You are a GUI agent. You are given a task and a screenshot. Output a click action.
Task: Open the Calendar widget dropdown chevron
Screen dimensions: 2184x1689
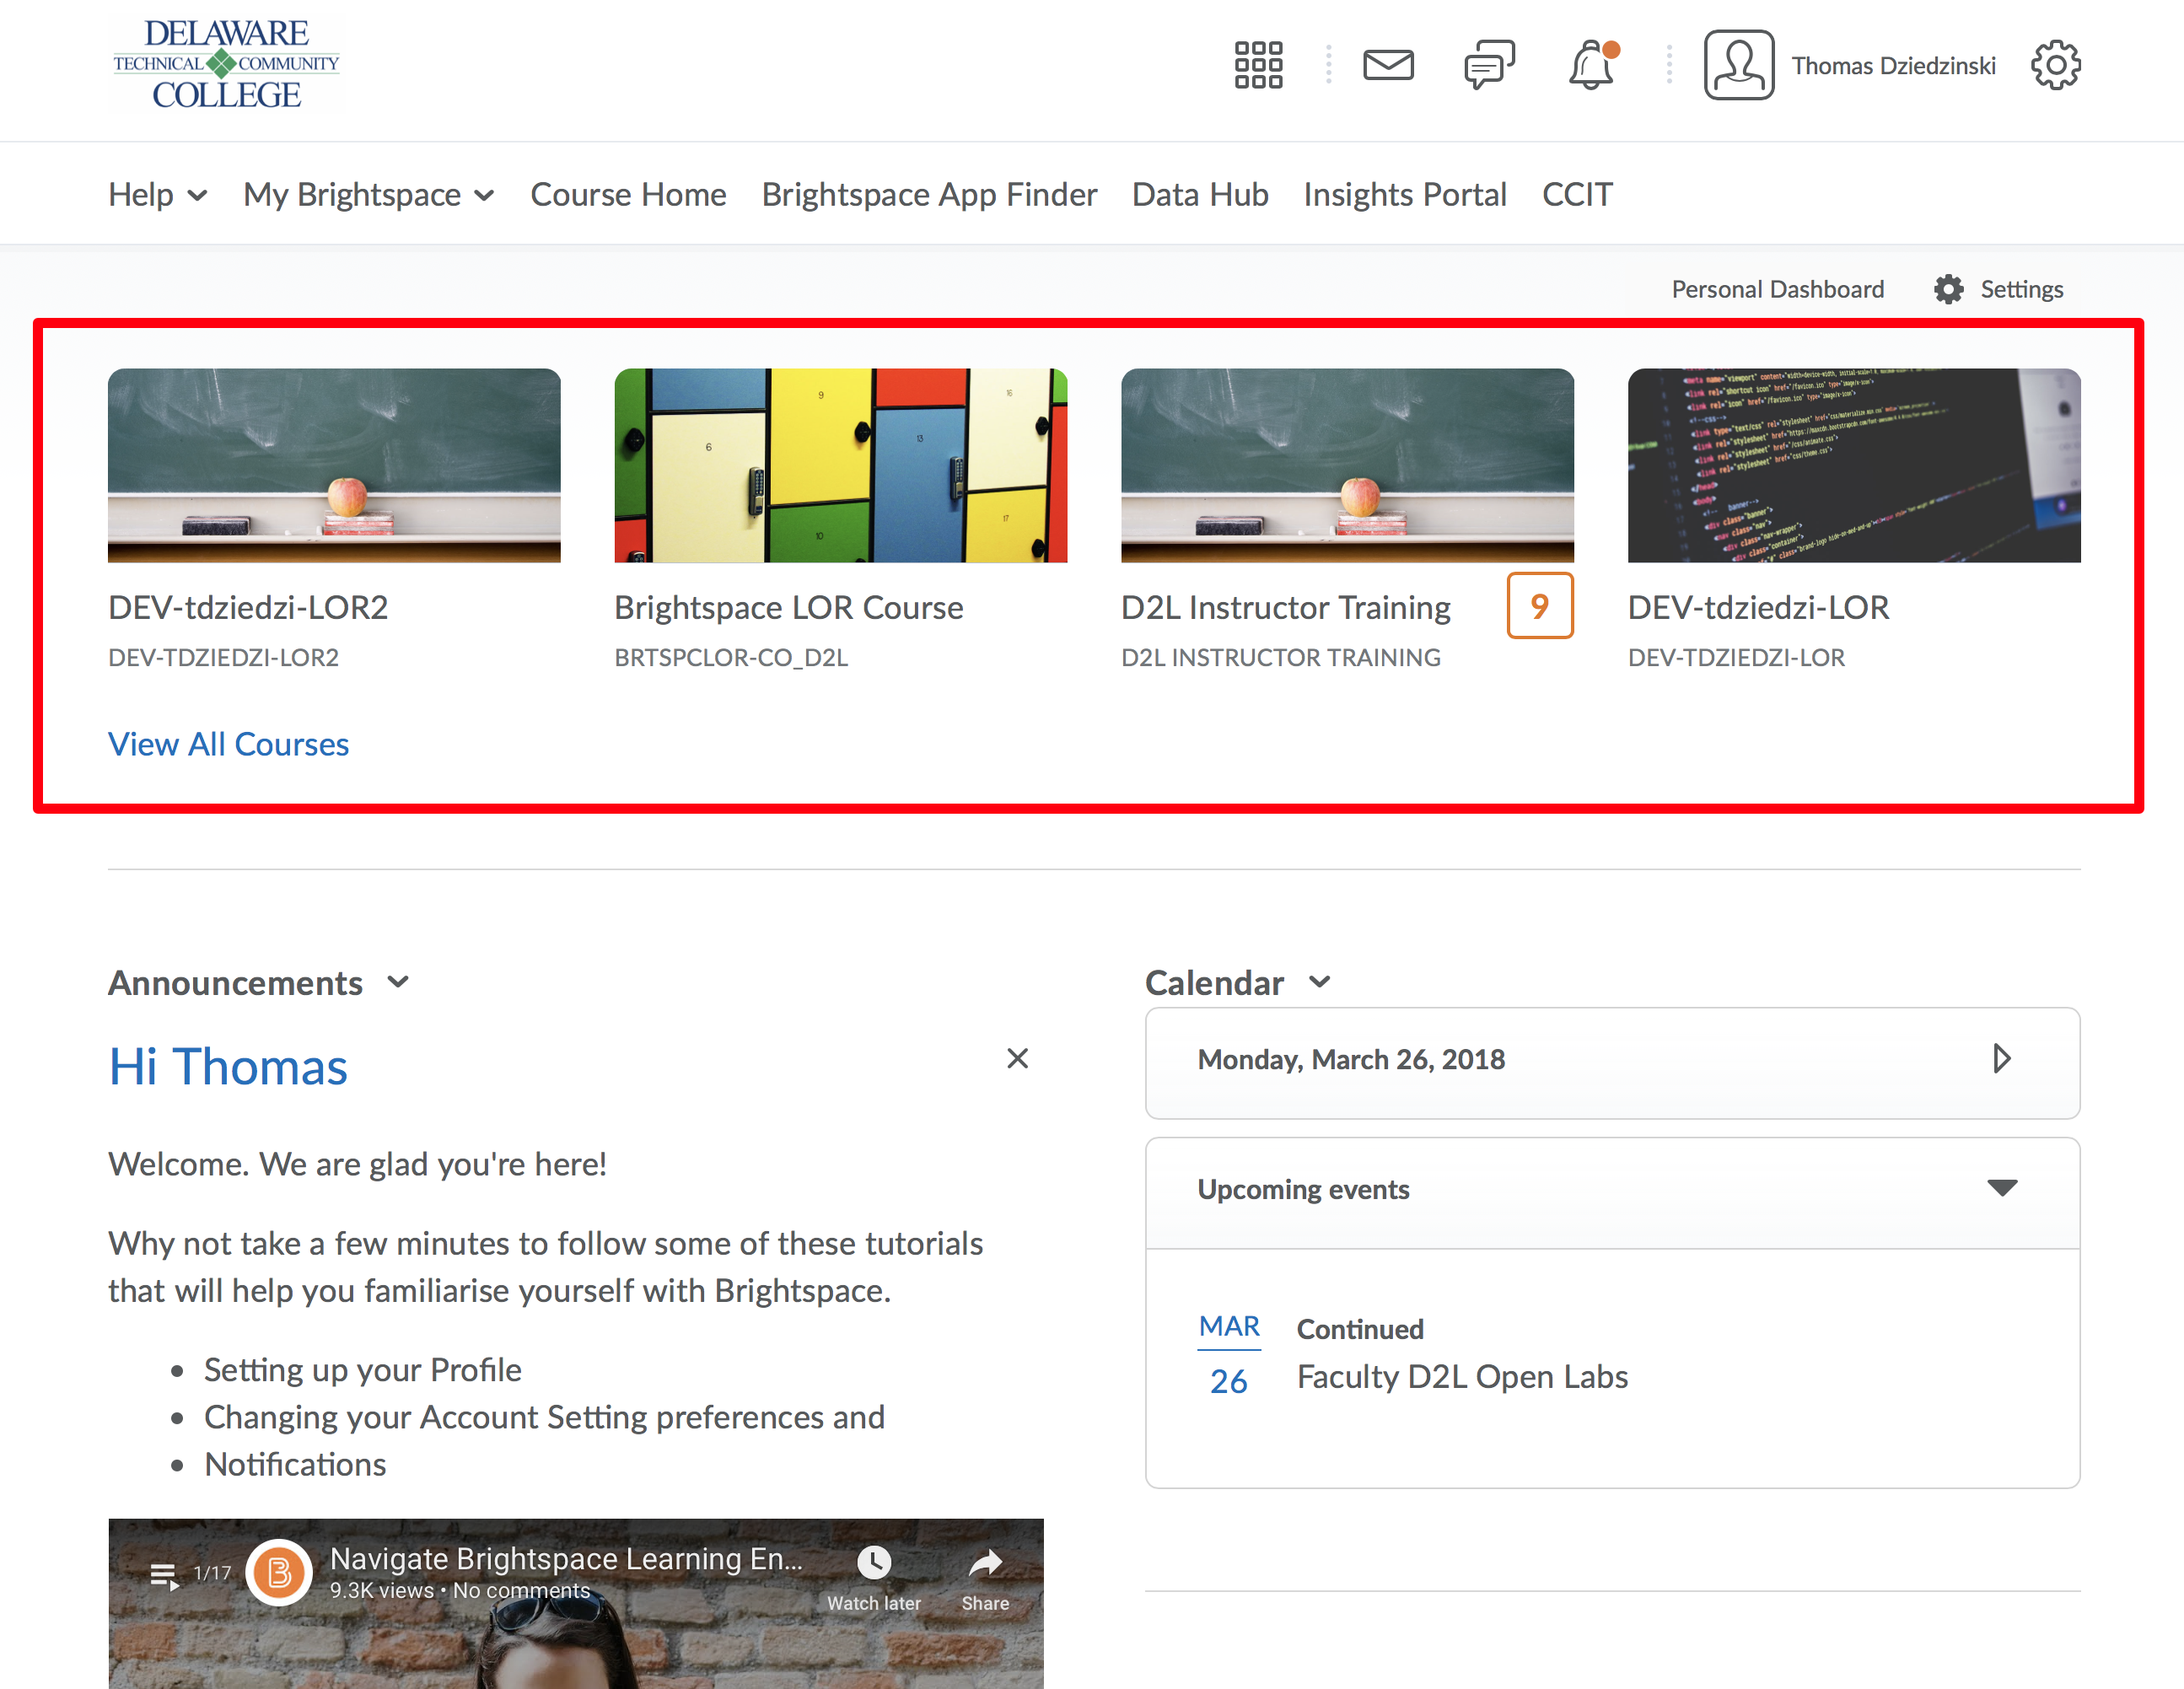point(1320,982)
